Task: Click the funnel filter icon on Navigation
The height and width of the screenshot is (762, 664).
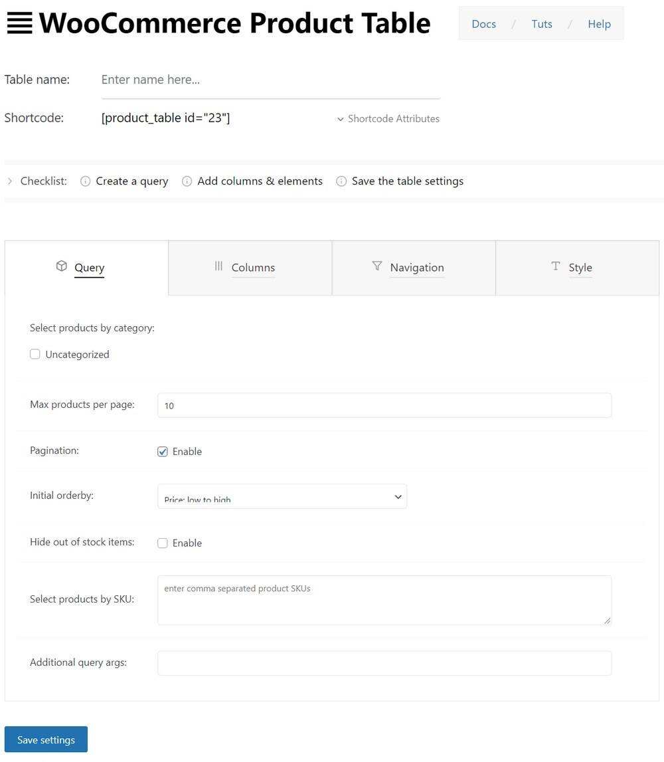Action: coord(377,265)
